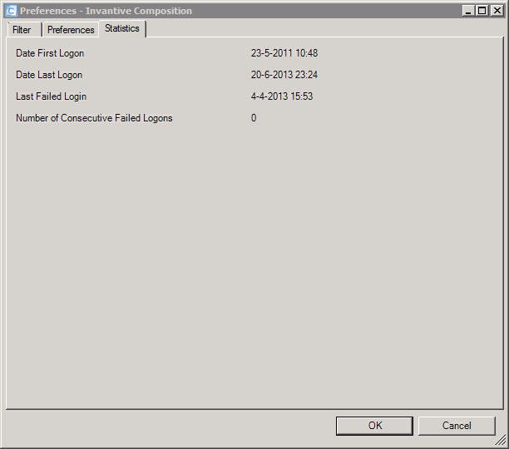Image resolution: width=509 pixels, height=449 pixels.
Task: Click the Invantive Composition app icon
Action: tap(11, 11)
